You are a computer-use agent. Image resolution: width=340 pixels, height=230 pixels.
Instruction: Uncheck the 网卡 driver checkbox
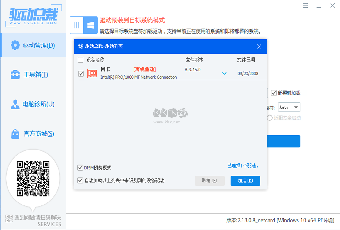pos(80,73)
